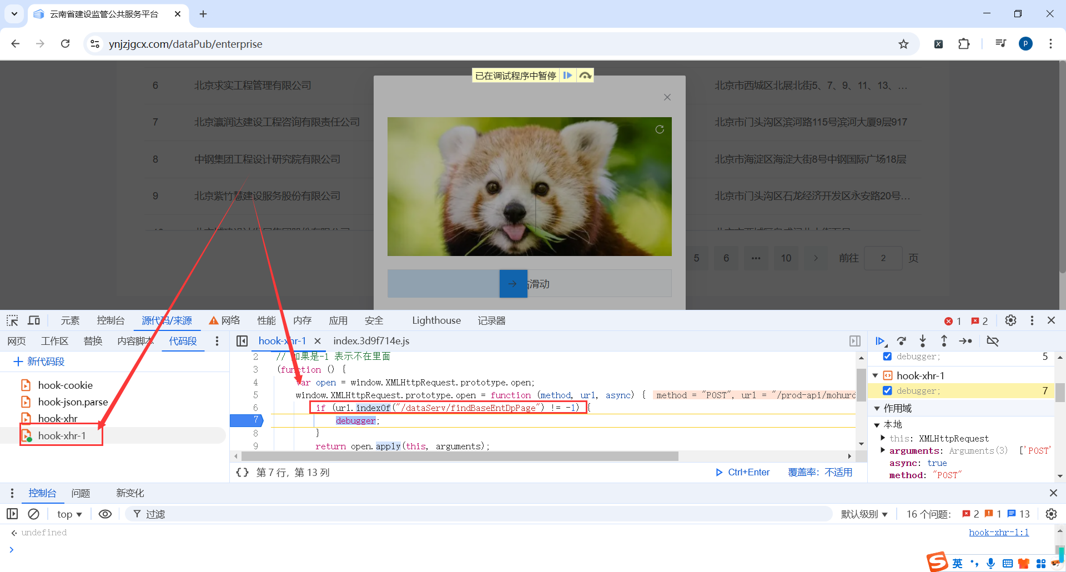Collapse the 本地 local scope
Image resolution: width=1066 pixels, height=572 pixels.
877,425
